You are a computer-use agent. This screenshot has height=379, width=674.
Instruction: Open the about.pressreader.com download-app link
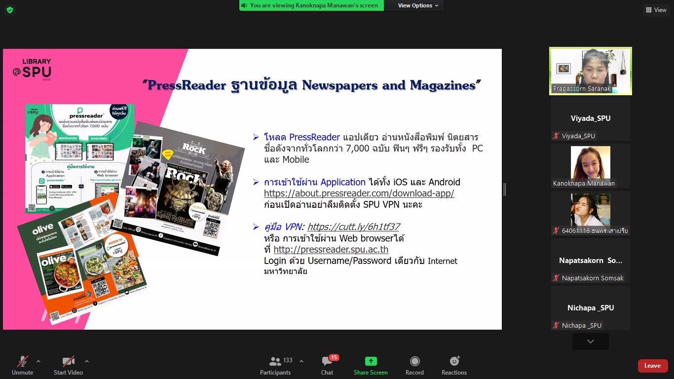coord(359,193)
